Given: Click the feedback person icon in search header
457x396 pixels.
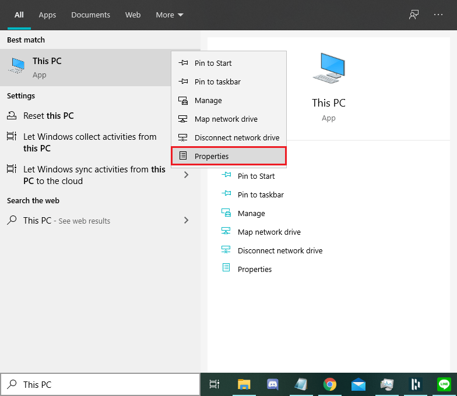Looking at the screenshot, I should pos(414,15).
